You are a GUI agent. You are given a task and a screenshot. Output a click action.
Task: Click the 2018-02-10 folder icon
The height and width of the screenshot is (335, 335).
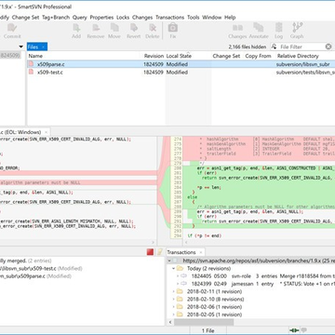(x=180, y=300)
